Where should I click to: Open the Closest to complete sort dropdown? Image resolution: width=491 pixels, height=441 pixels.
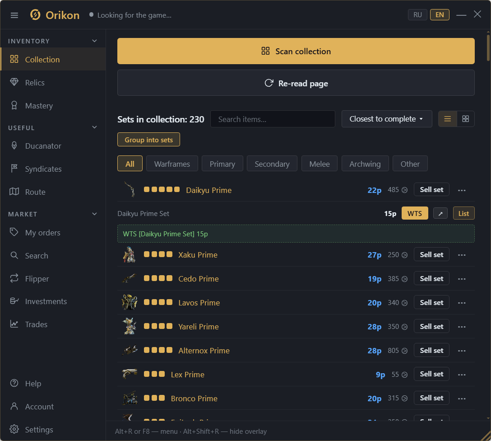coord(387,119)
